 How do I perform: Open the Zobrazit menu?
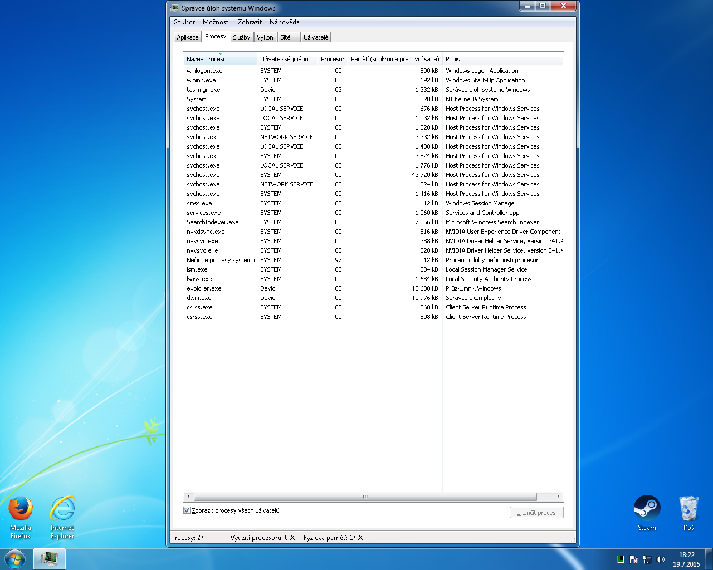pos(250,22)
